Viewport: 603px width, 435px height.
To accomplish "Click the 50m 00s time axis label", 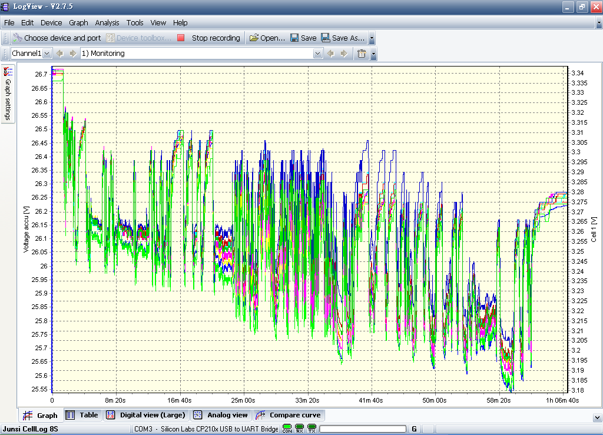I will 435,400.
